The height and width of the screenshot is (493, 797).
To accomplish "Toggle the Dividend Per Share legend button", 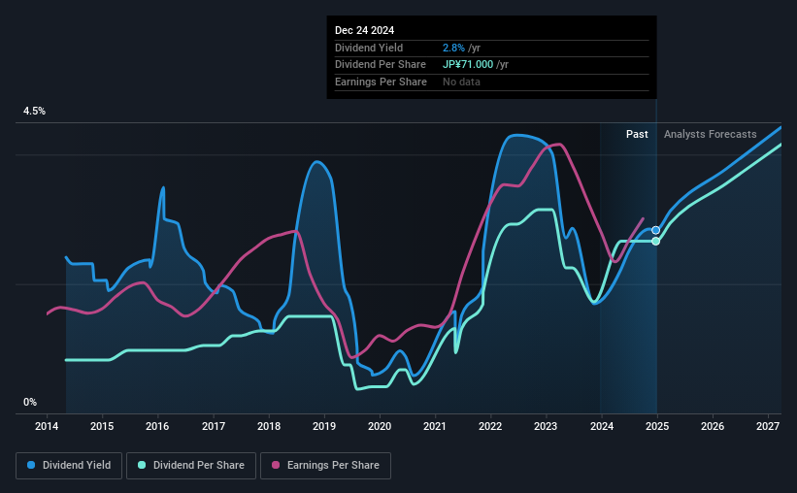I will tap(191, 466).
